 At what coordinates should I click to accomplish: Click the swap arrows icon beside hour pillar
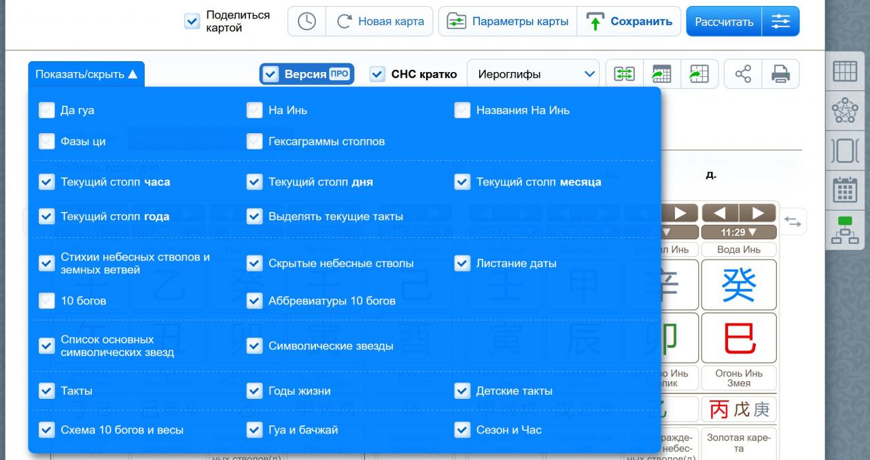(793, 222)
